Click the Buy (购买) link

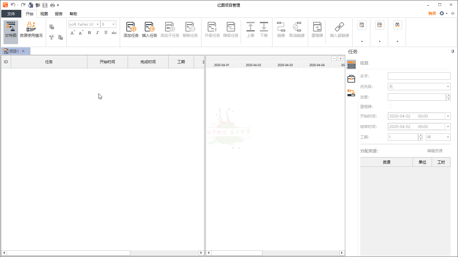coord(432,13)
